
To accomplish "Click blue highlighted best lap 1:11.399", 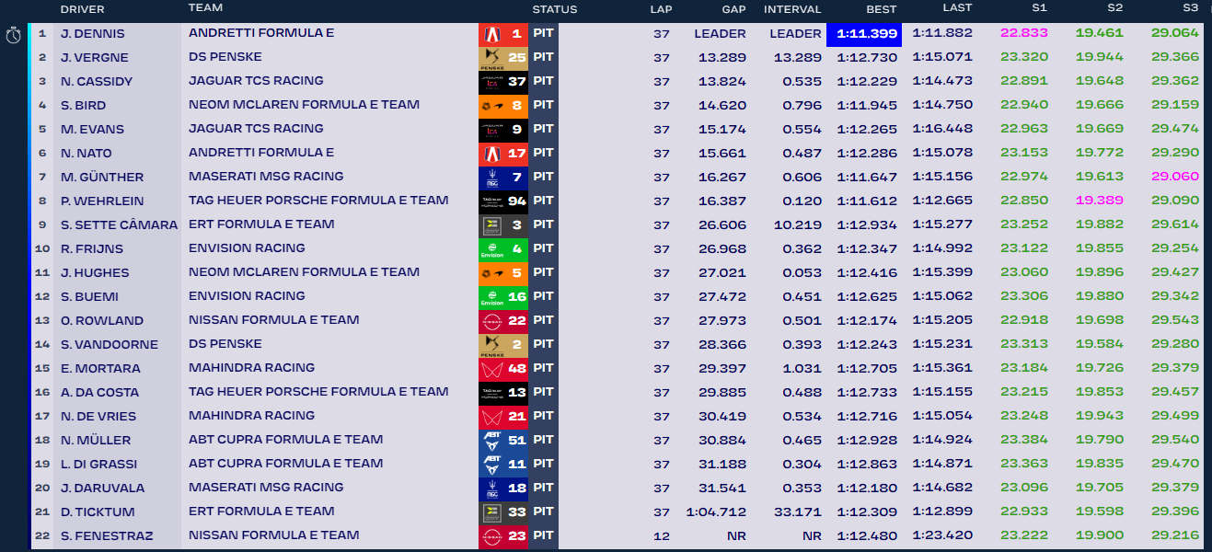I will (865, 34).
